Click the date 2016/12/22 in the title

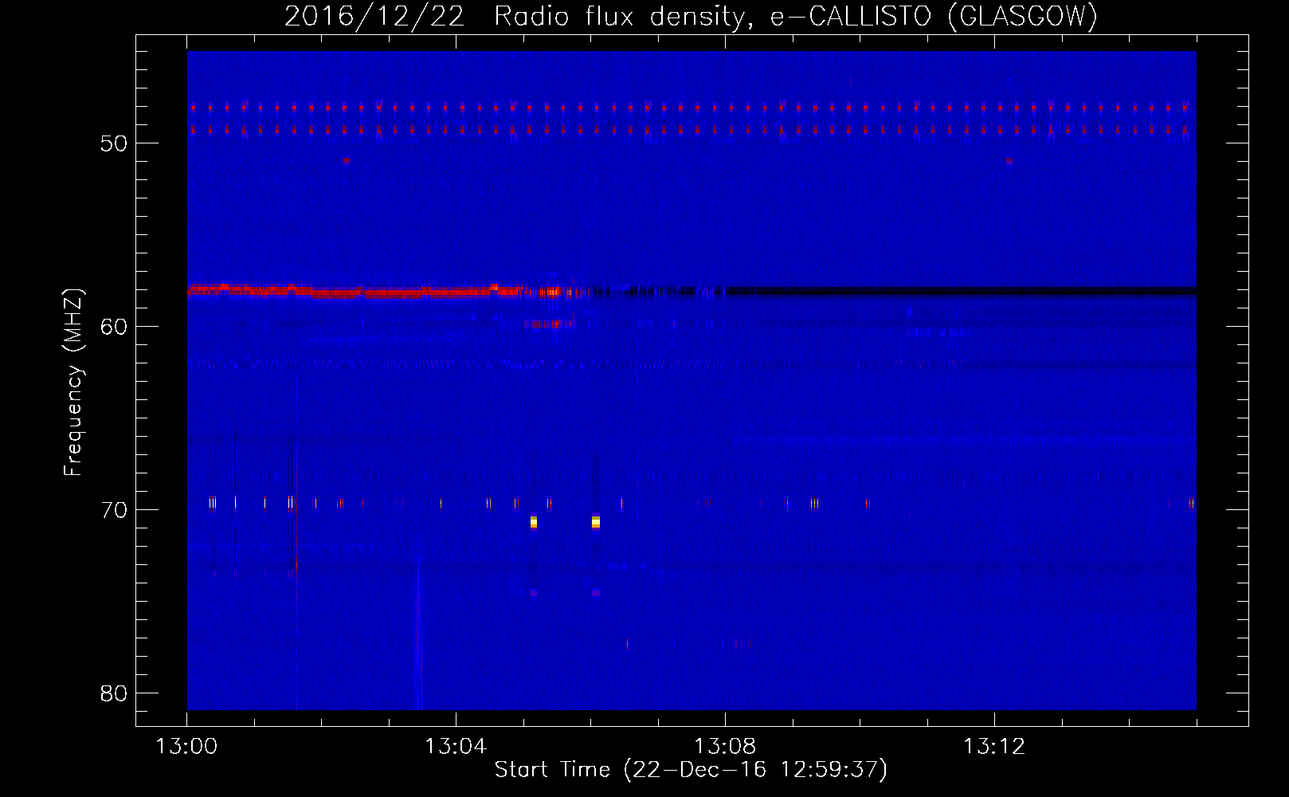(x=374, y=16)
